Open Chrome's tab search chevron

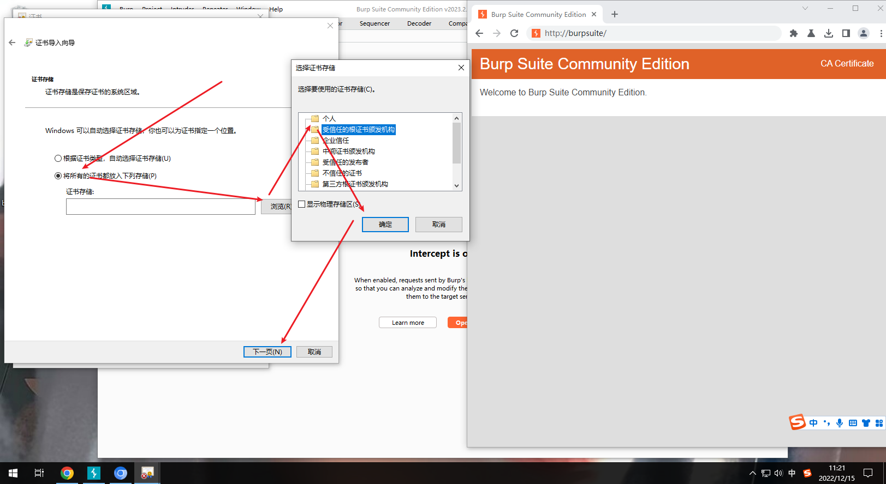click(805, 8)
